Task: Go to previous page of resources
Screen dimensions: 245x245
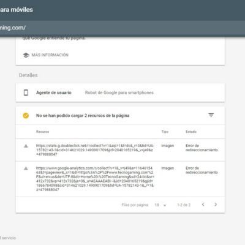Action: click(203, 205)
